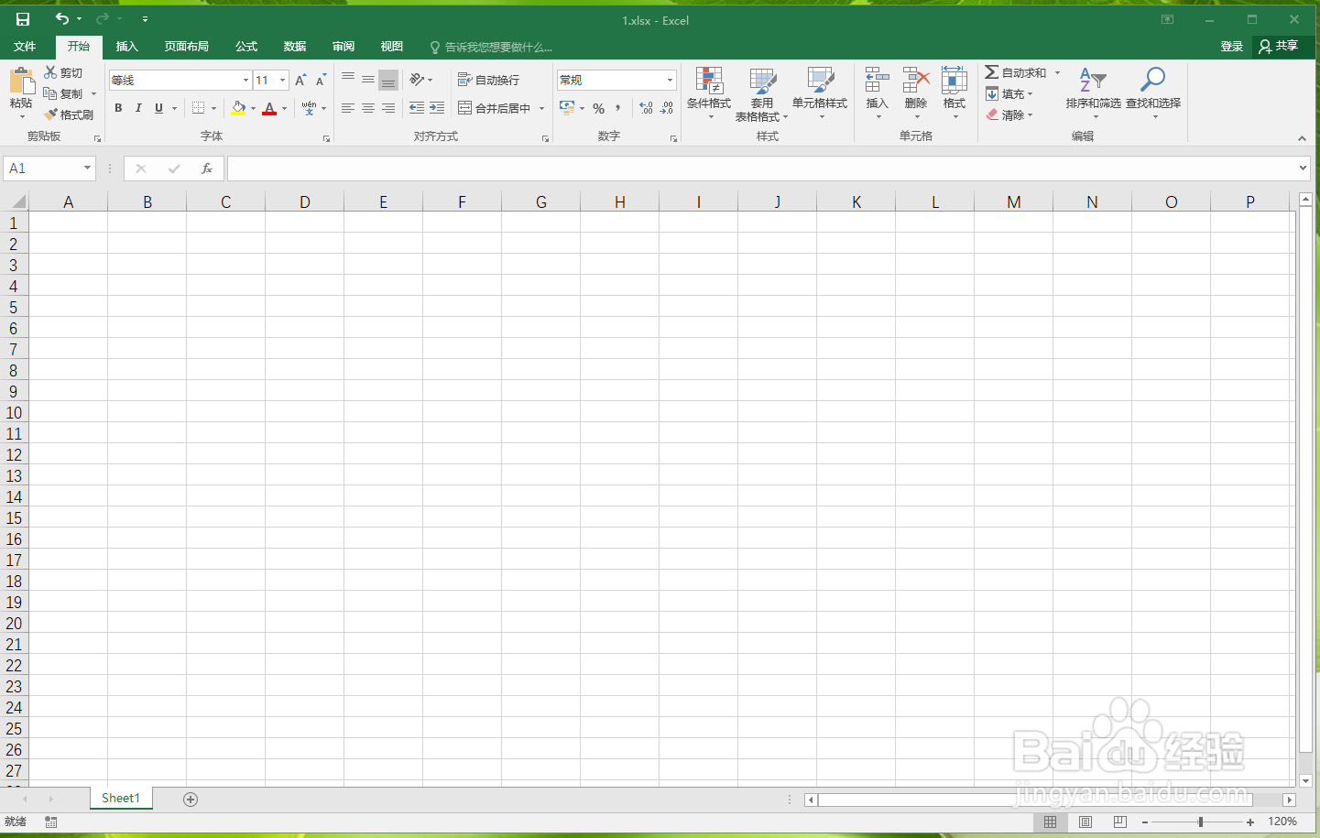The width and height of the screenshot is (1320, 838).
Task: Apply percent style to the selection
Action: click(x=598, y=107)
